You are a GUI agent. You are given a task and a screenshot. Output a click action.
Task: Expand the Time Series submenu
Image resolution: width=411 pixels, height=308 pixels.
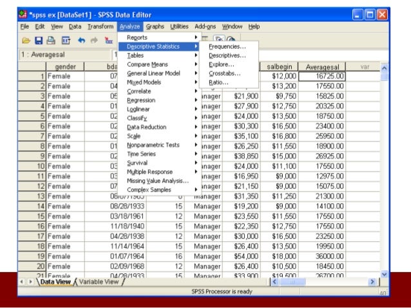pos(160,154)
